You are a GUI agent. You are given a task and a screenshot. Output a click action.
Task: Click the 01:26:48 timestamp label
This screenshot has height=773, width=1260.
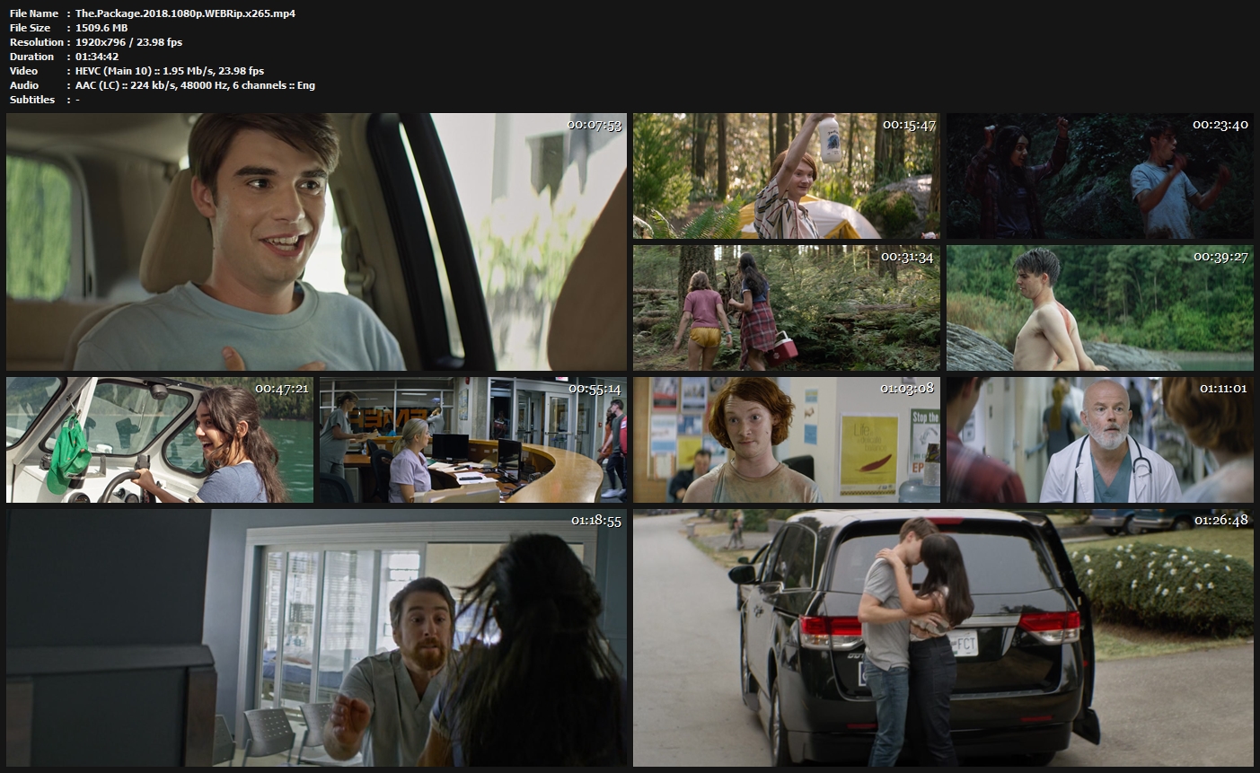pos(1220,521)
